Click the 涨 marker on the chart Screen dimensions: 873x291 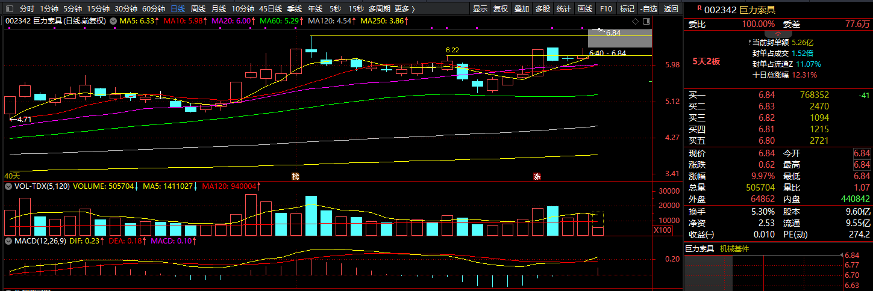tap(537, 176)
